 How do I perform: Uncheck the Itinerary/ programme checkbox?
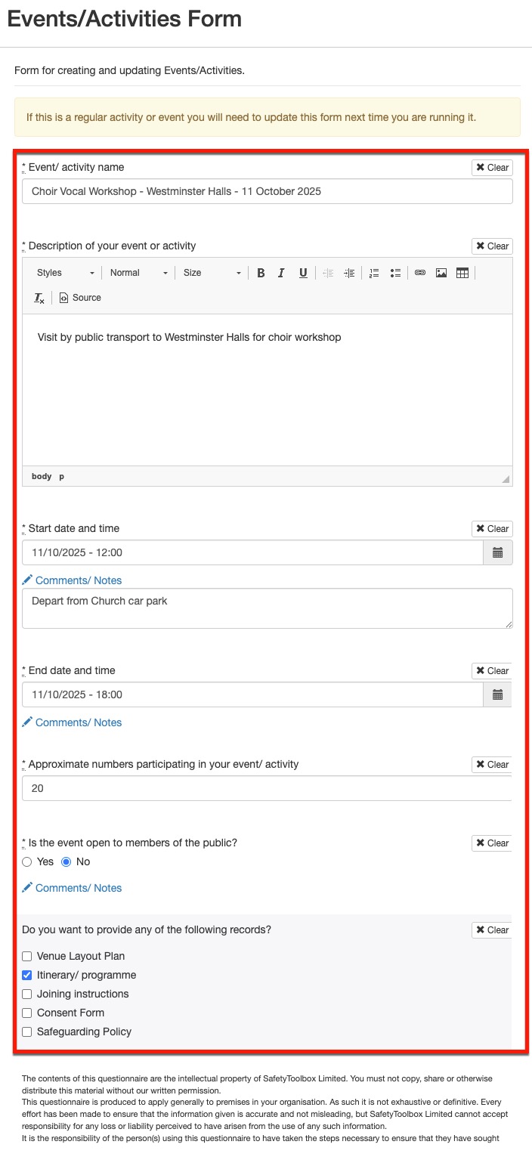(x=27, y=975)
